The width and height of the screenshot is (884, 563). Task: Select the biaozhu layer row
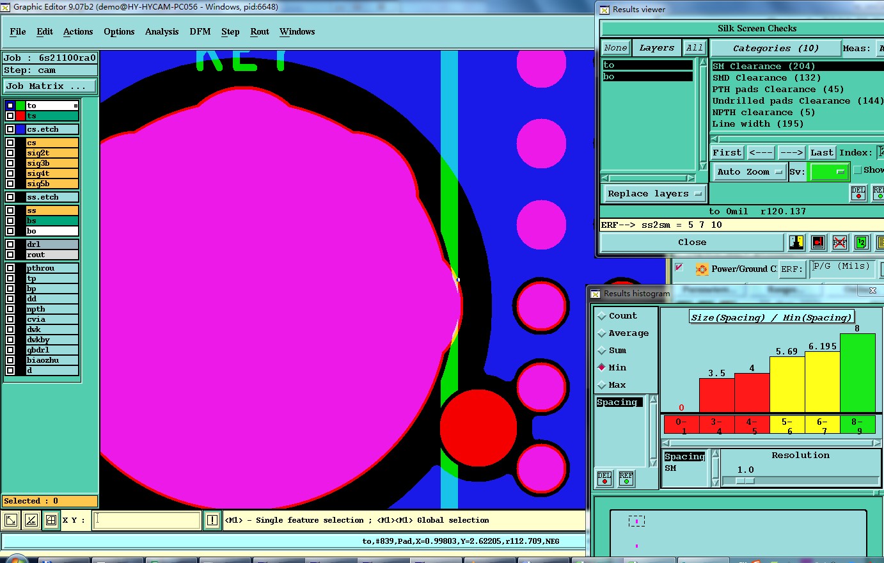click(x=52, y=360)
